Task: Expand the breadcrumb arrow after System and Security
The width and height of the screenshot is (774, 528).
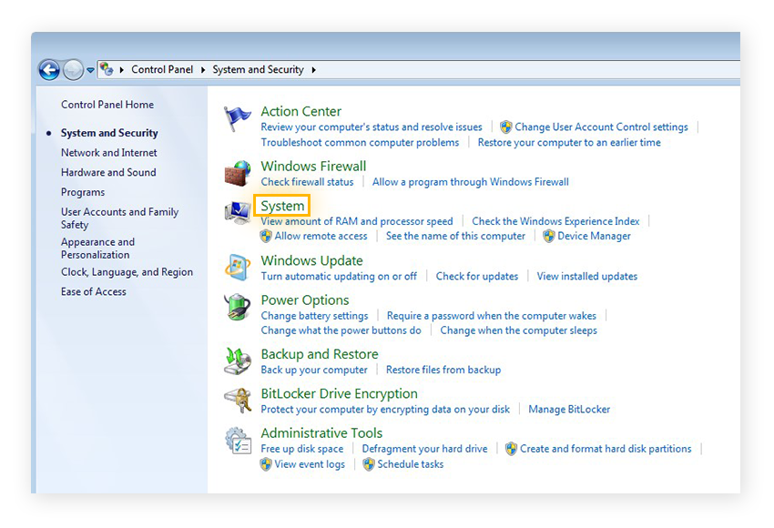Action: 311,69
